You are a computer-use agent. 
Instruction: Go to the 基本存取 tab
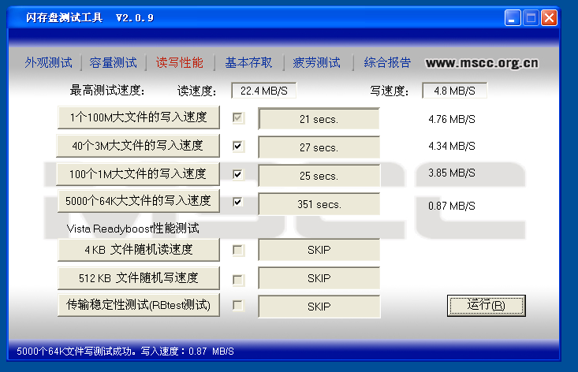(x=249, y=62)
